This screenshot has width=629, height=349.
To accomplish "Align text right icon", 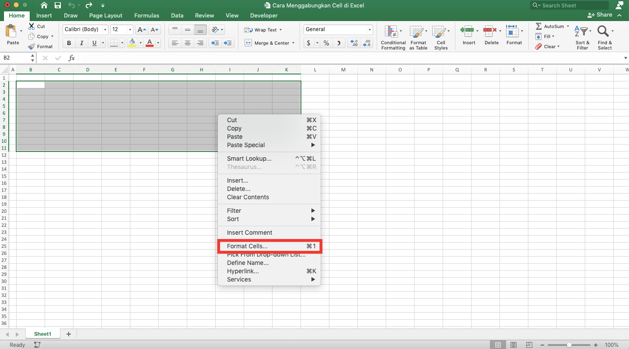I will pos(200,43).
